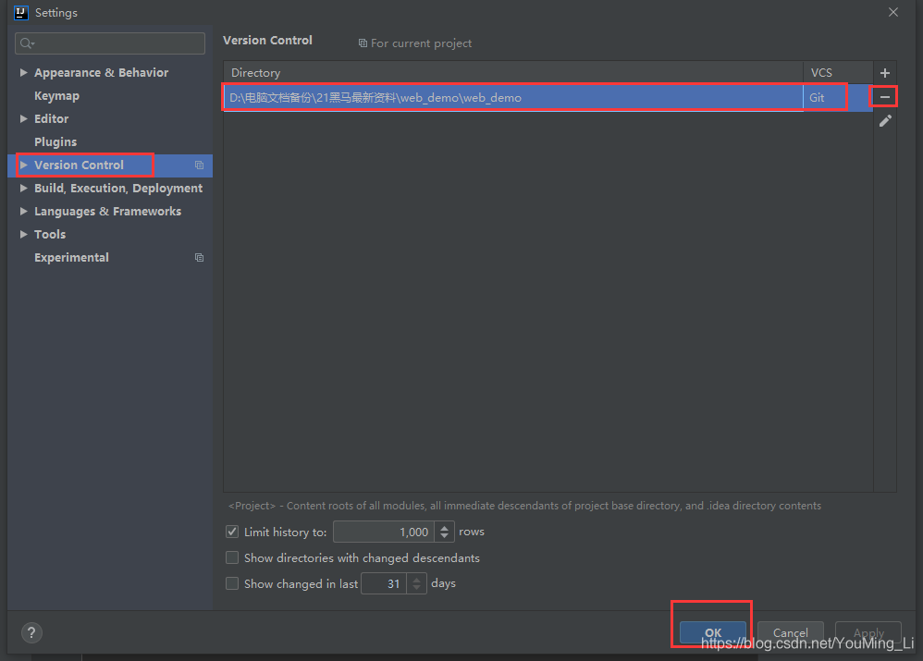The width and height of the screenshot is (923, 661).
Task: Select Appearance & Behavior label
Action: [101, 72]
